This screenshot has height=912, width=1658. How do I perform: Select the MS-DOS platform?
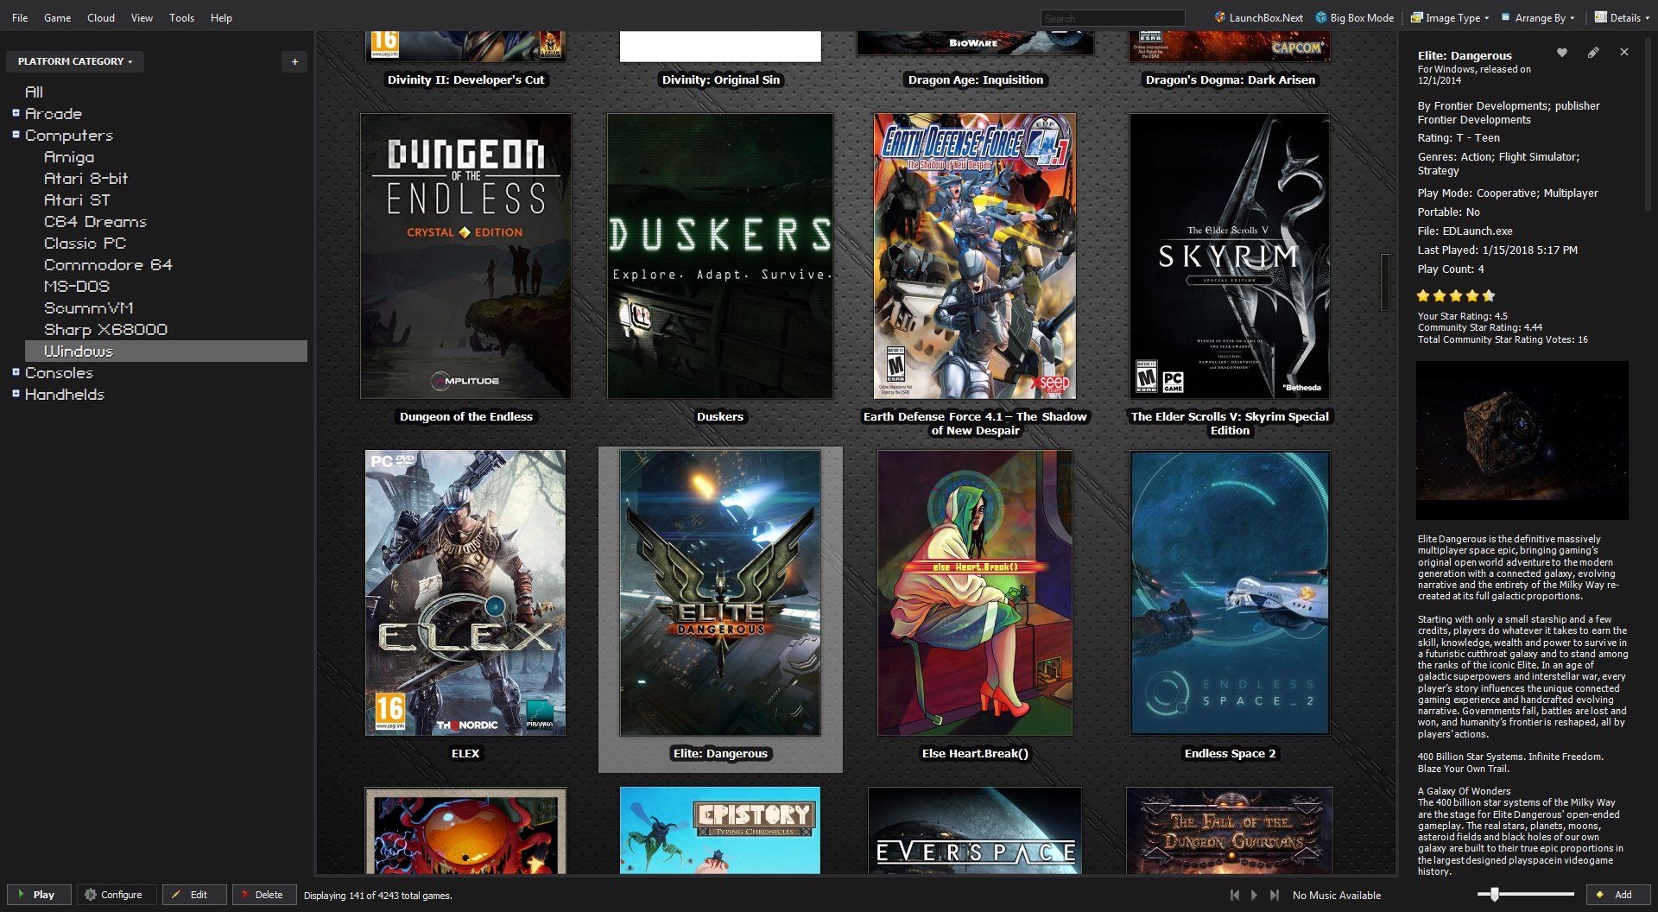[x=77, y=286]
